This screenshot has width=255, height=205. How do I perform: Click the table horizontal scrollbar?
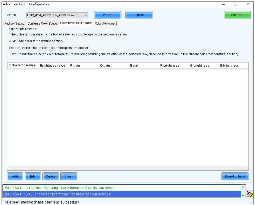[127, 168]
